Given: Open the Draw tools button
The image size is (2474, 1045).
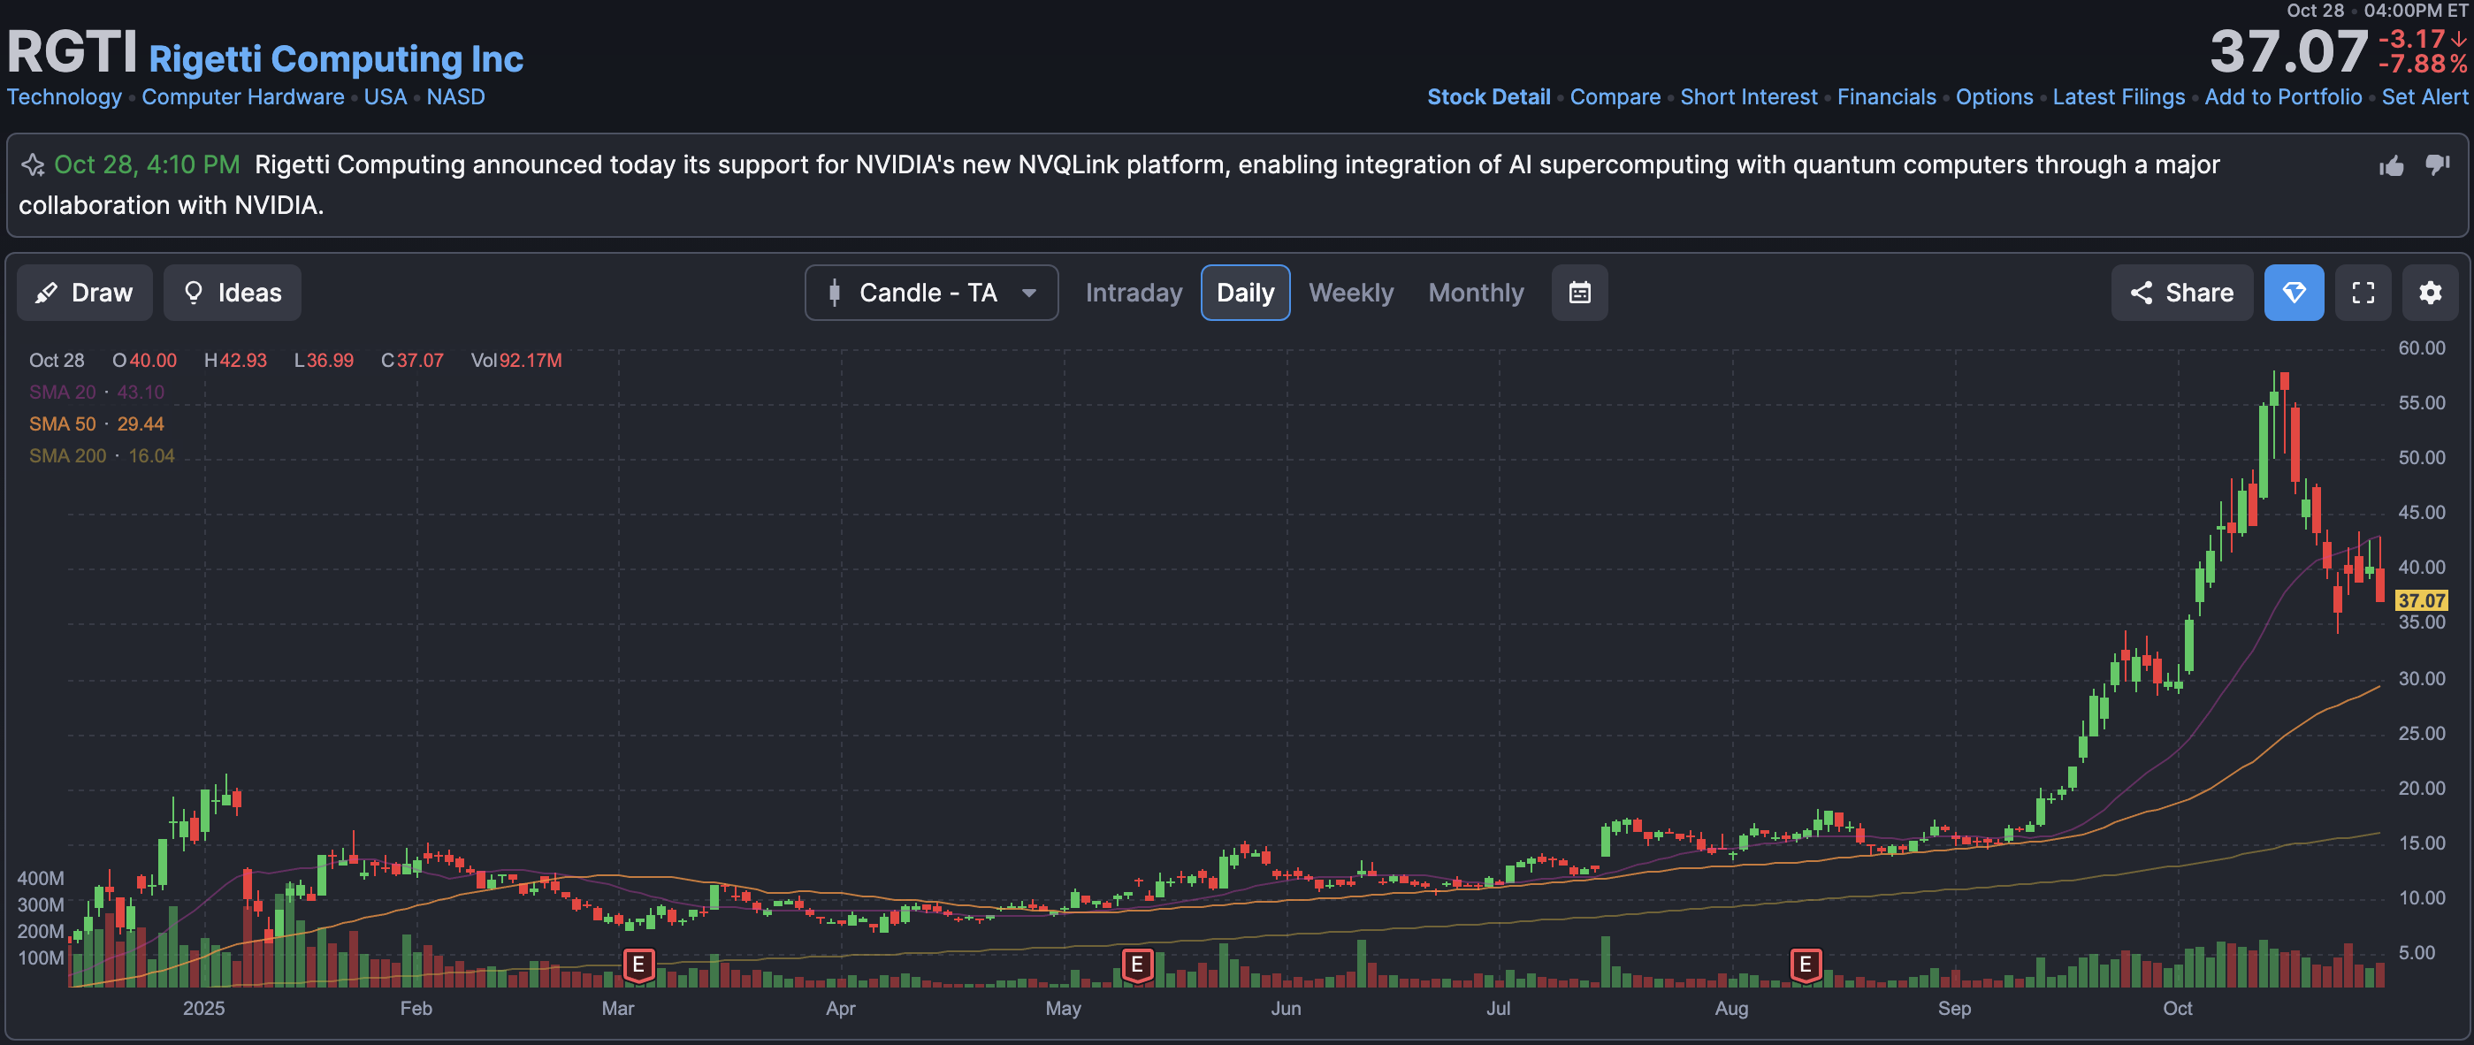Looking at the screenshot, I should (85, 293).
